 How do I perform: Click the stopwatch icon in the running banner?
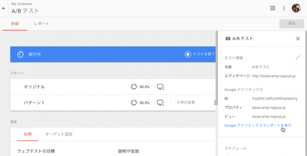coord(21,55)
